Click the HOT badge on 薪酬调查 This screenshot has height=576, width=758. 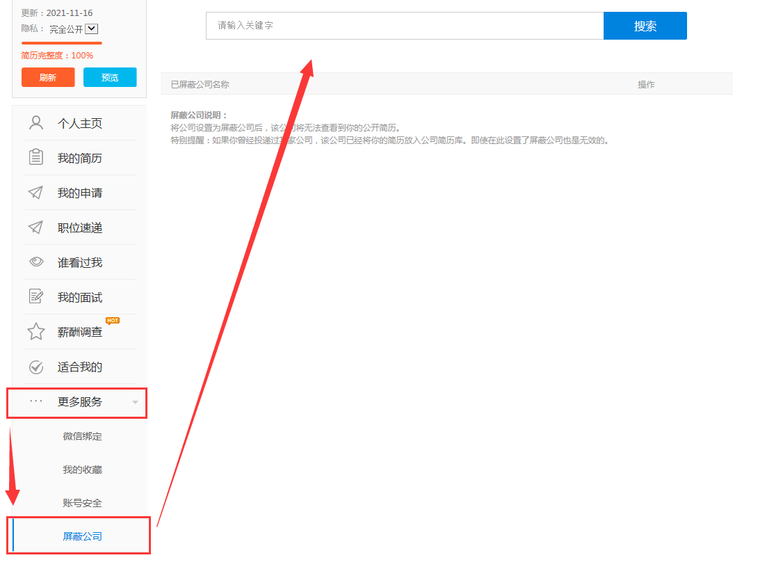pyautogui.click(x=113, y=321)
